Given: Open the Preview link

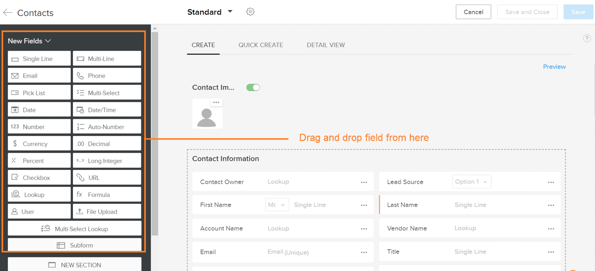Looking at the screenshot, I should pos(554,67).
